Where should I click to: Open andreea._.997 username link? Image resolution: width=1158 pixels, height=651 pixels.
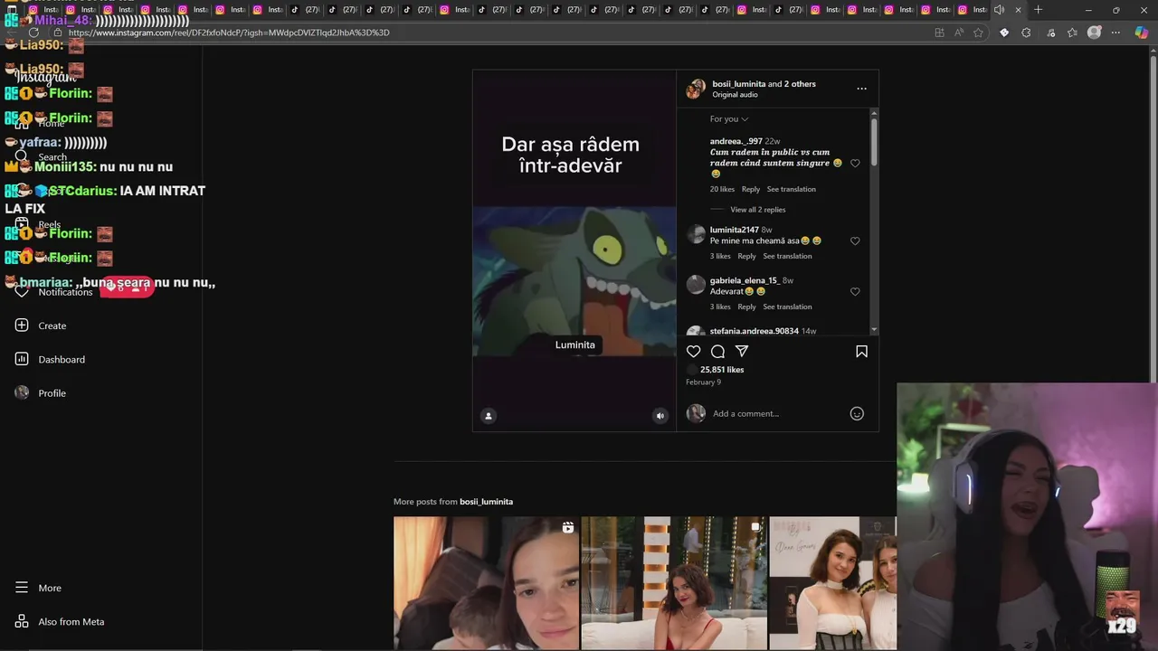[x=736, y=141]
